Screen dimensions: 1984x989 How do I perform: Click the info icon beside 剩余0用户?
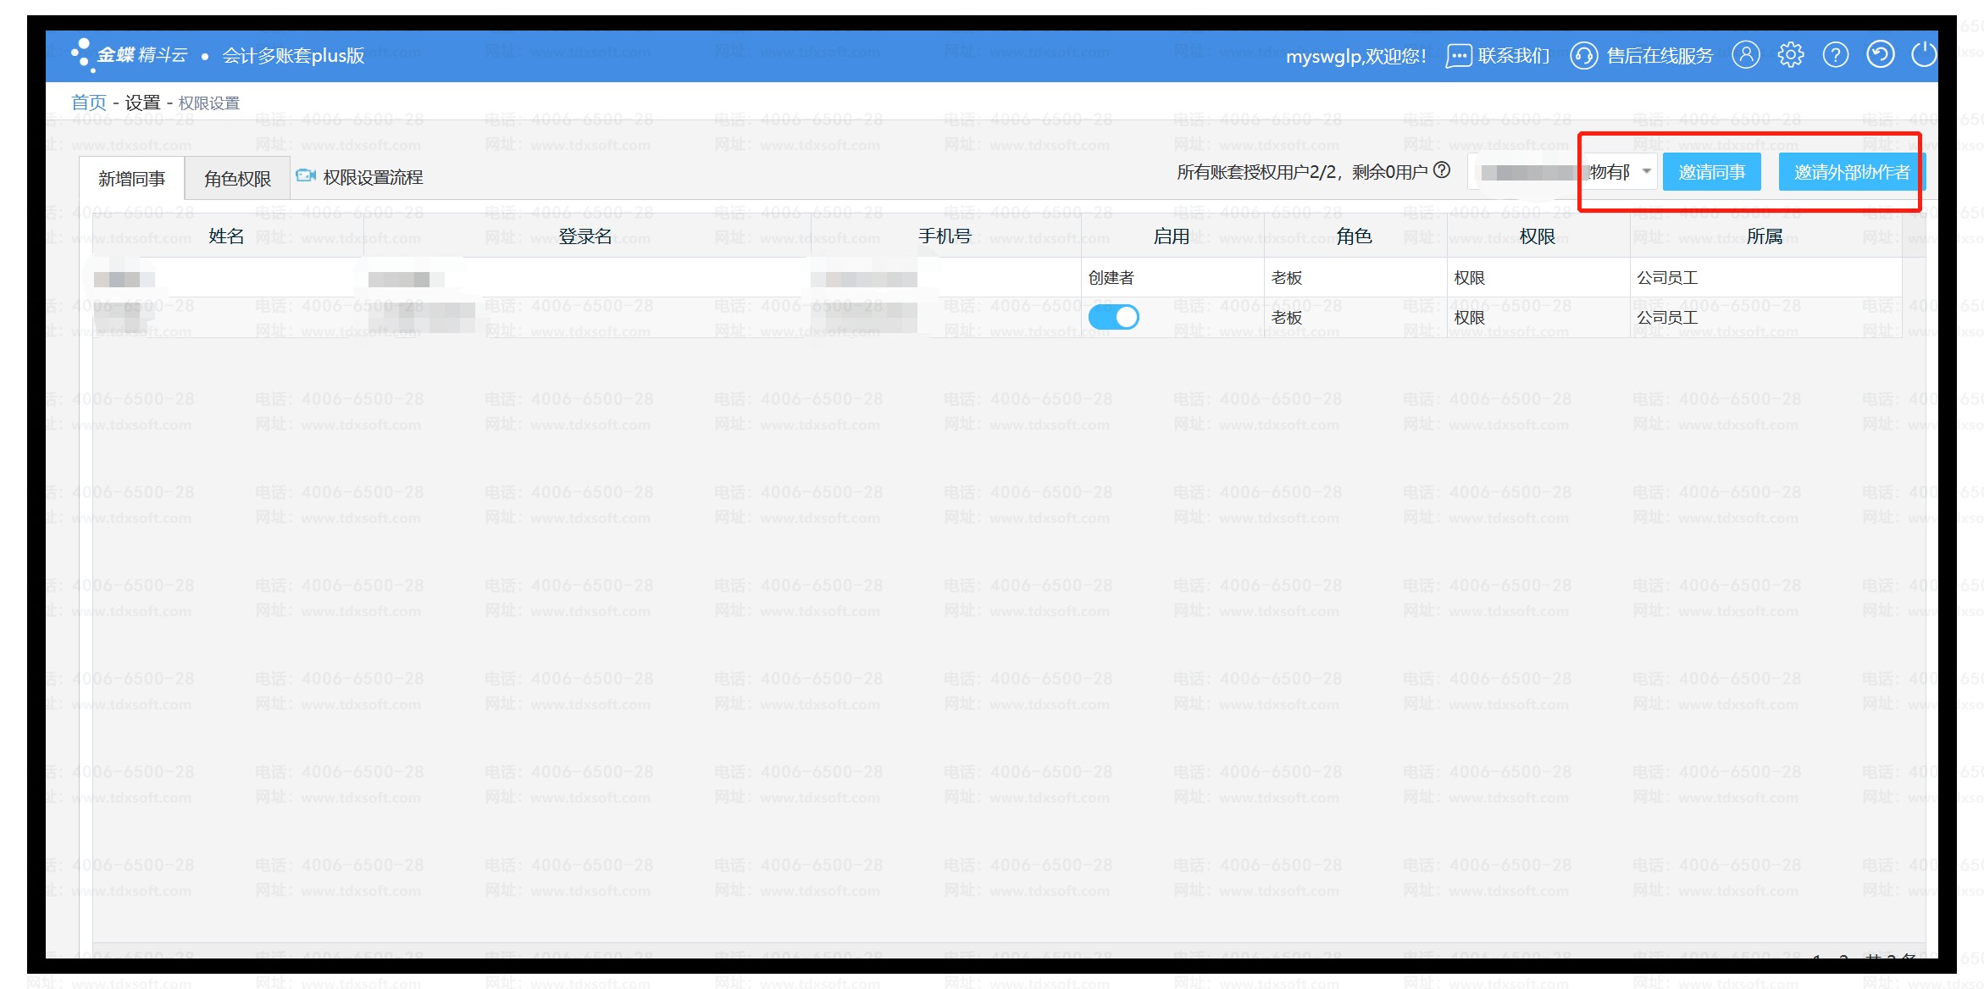[x=1442, y=170]
